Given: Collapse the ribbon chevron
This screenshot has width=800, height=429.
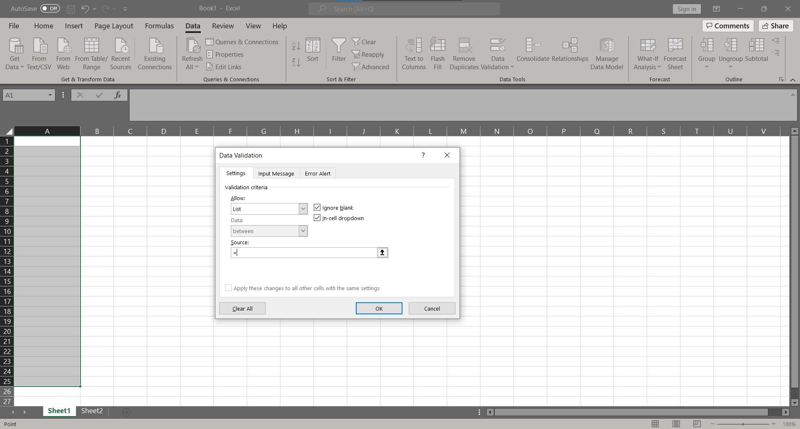Looking at the screenshot, I should click(x=792, y=80).
